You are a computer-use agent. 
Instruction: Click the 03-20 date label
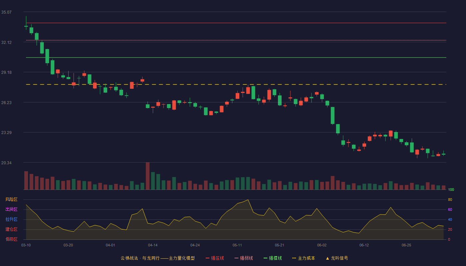point(68,245)
